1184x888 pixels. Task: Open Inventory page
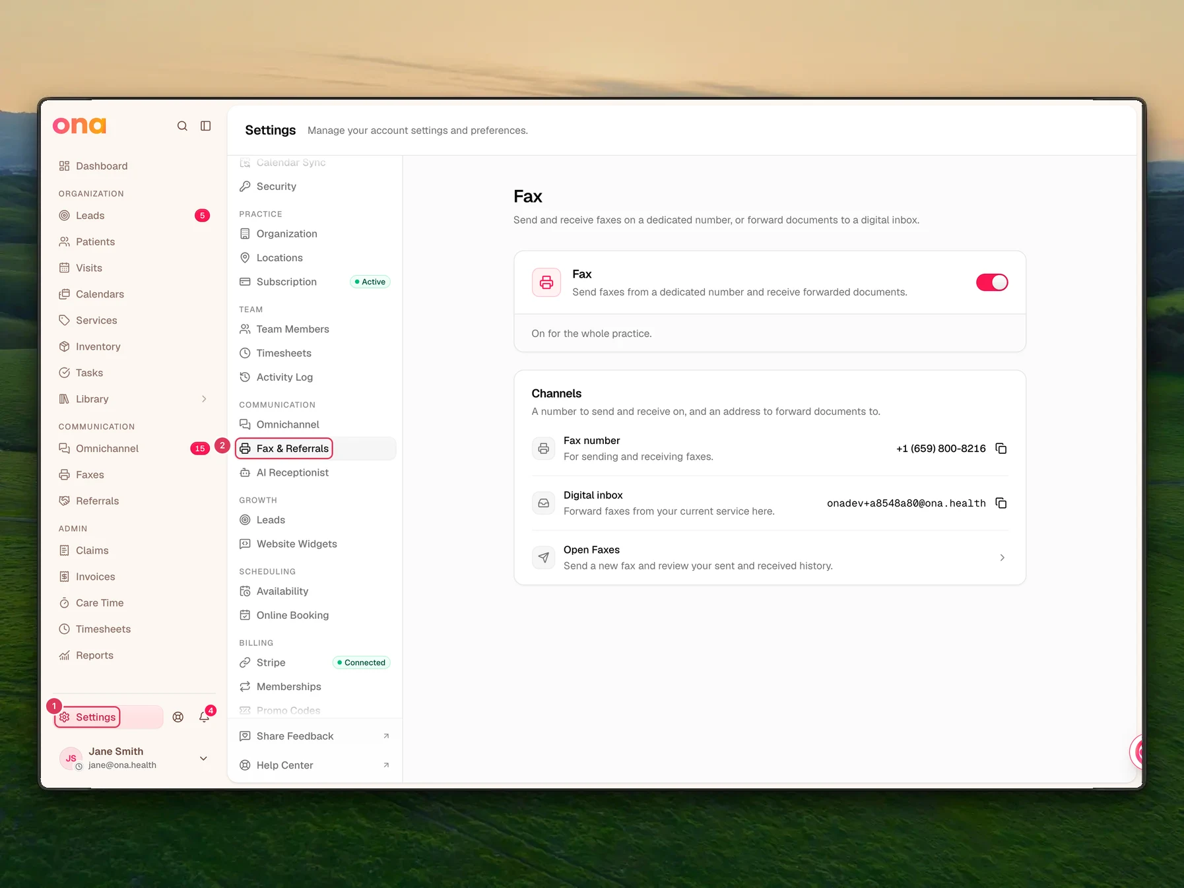coord(134,347)
